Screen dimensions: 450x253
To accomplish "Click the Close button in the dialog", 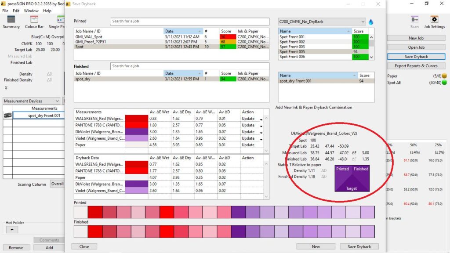I will coord(84,246).
